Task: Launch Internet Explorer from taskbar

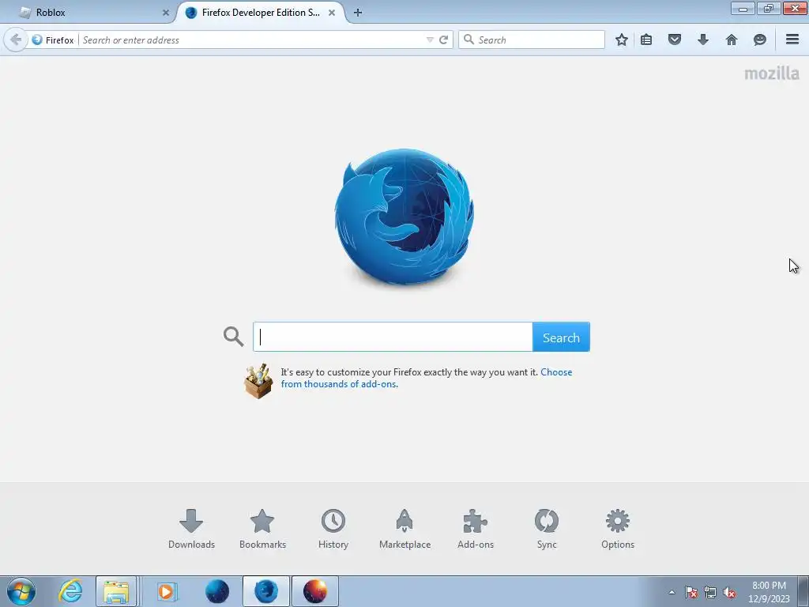Action: click(x=70, y=591)
